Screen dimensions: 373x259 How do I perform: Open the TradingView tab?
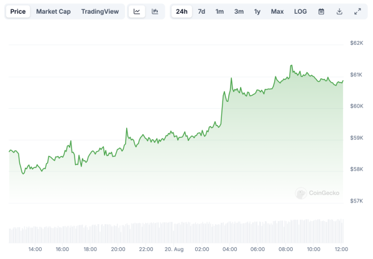(100, 11)
